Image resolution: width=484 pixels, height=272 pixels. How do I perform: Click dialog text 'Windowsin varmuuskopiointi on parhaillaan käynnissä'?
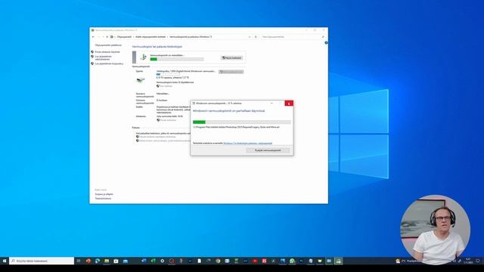pyautogui.click(x=228, y=111)
